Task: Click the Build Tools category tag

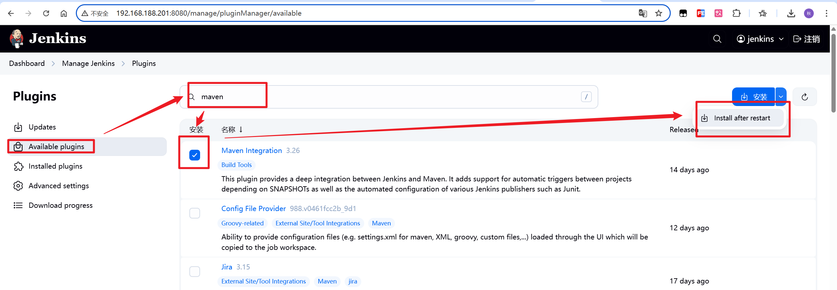Action: 236,165
